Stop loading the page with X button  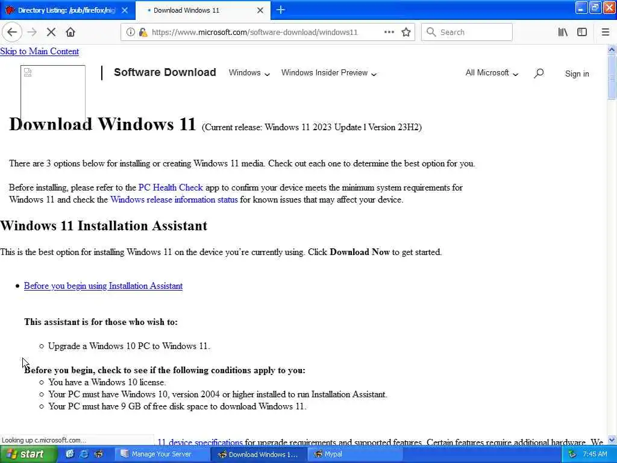pos(51,33)
